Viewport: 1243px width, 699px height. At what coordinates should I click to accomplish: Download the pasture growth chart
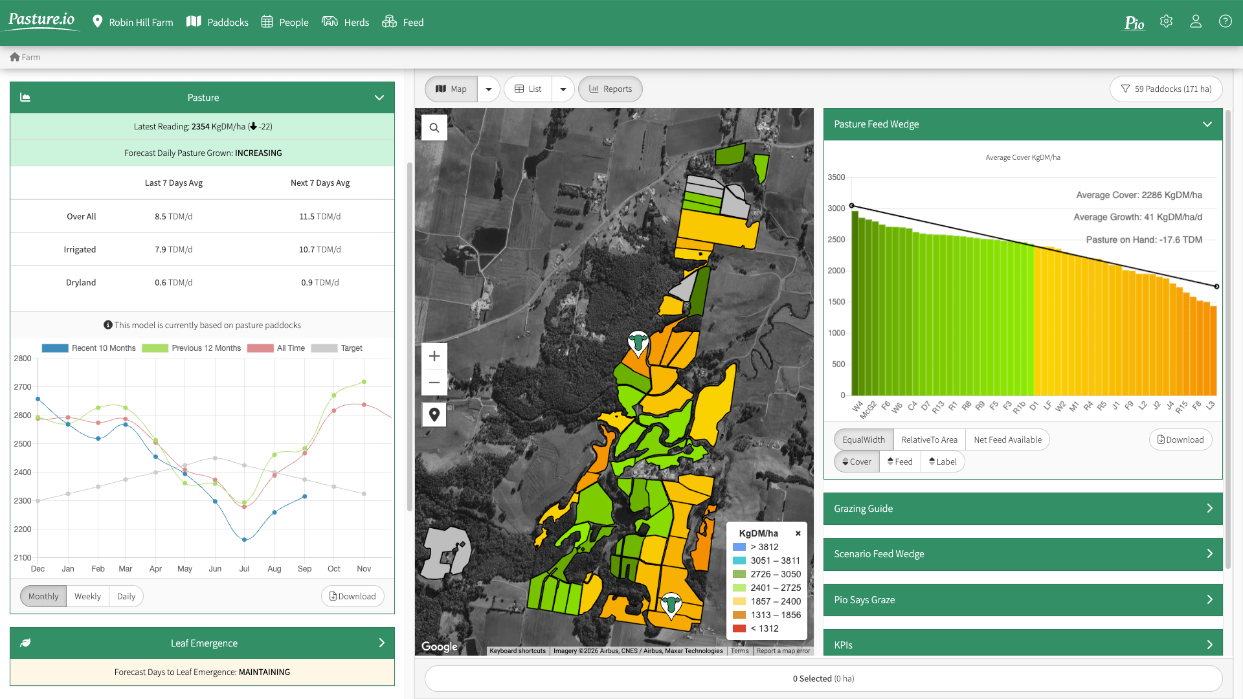(x=353, y=596)
